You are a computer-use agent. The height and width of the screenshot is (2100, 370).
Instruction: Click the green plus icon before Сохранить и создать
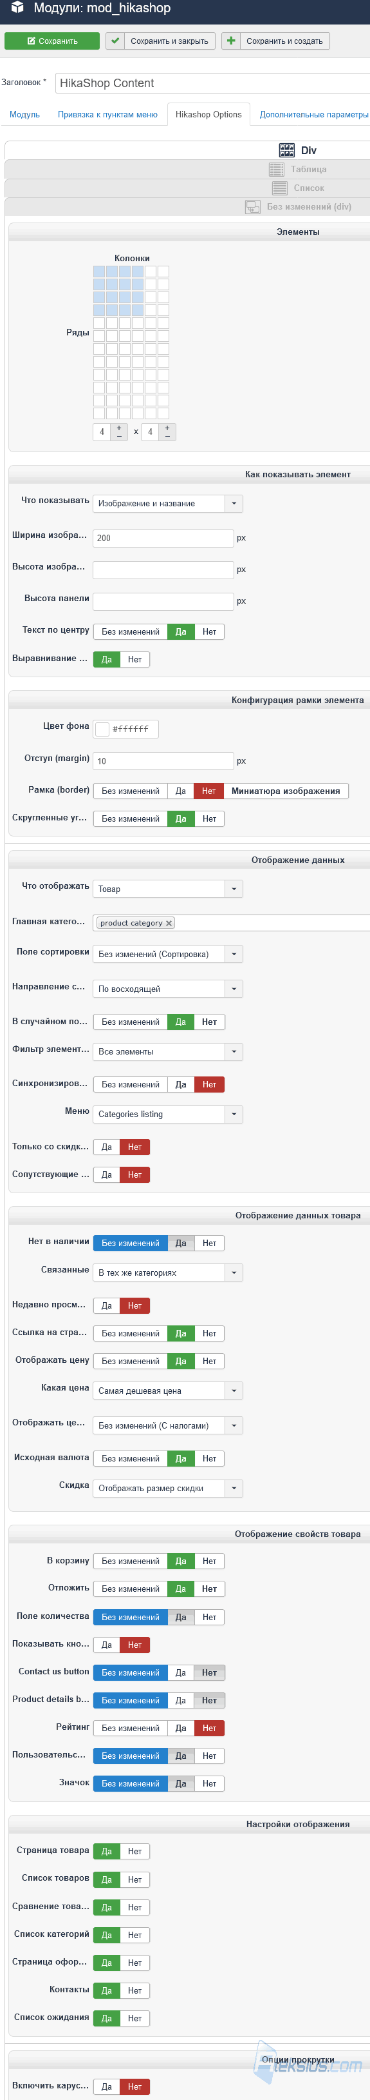pyautogui.click(x=231, y=41)
